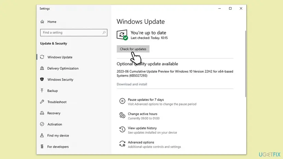Viewport: 283px width, 159px height.
Task: Focus the Find a setting search box
Action: tap(73, 32)
